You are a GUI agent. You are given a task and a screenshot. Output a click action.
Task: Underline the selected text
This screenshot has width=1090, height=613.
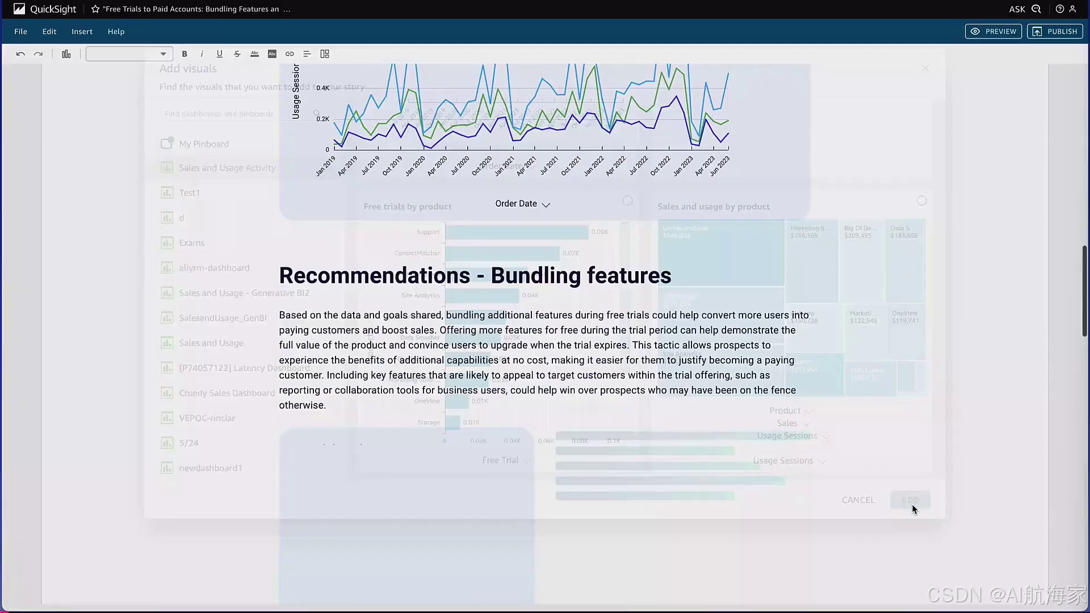pos(220,54)
